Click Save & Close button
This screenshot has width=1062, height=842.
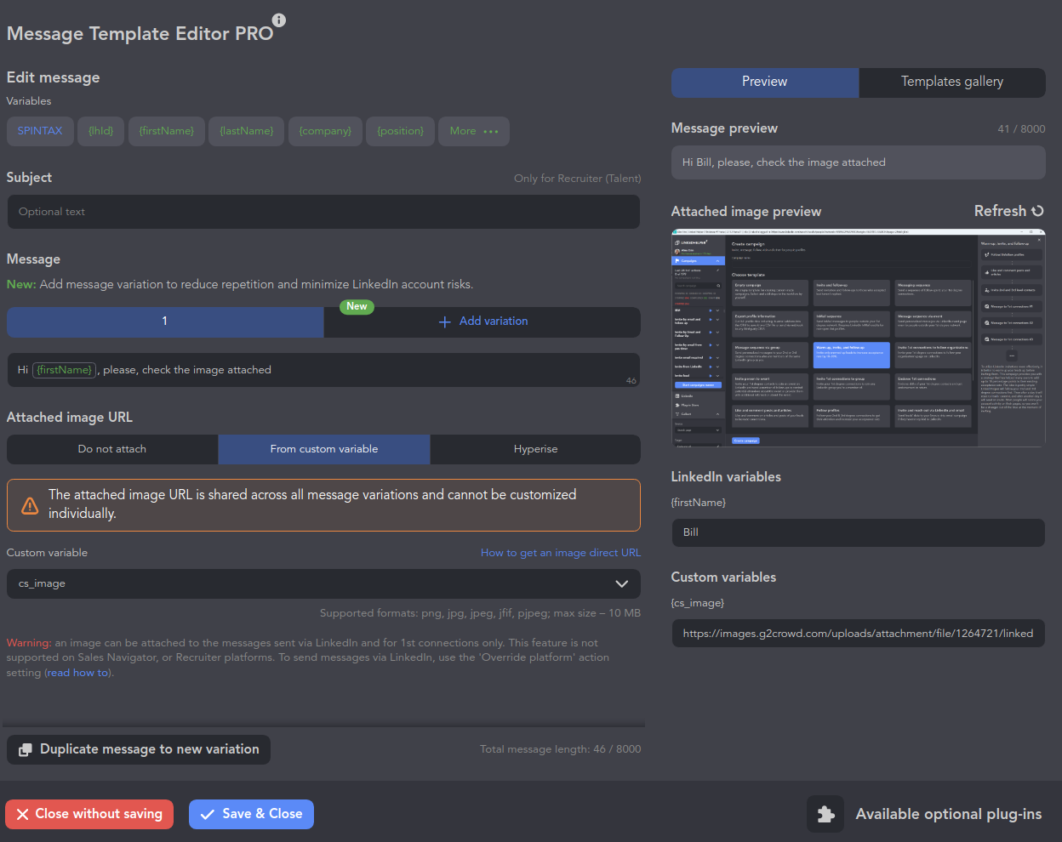pos(251,814)
